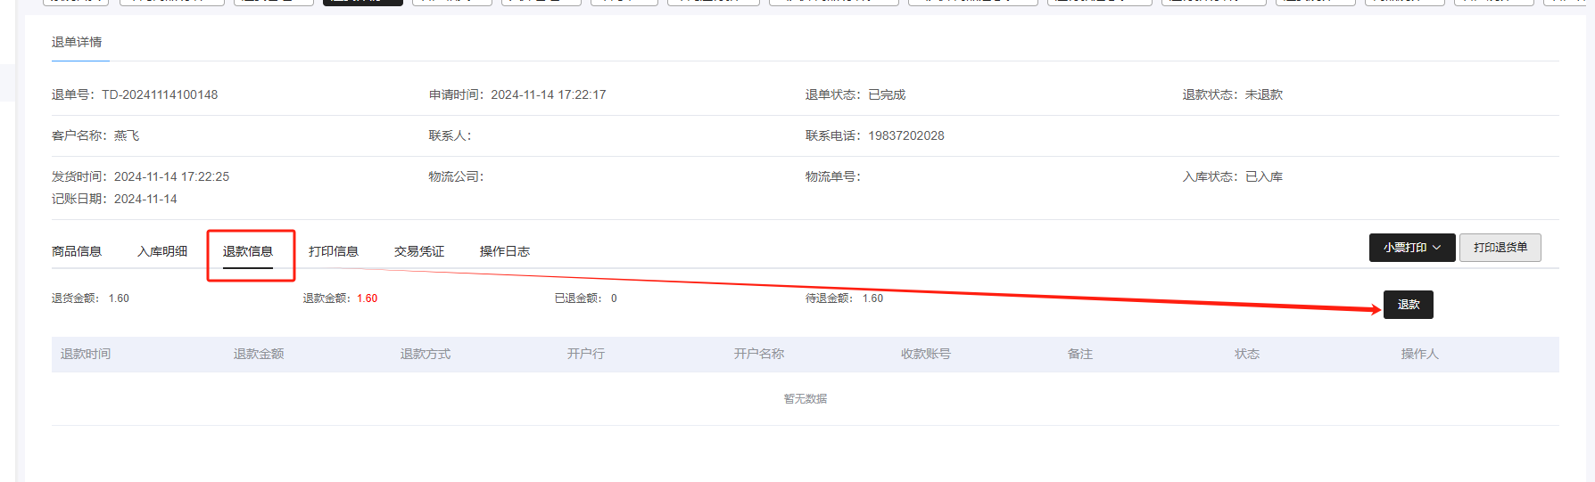View the 交易凭证 tab
The image size is (1595, 482).
pos(419,251)
